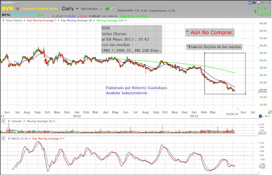Click the 65.00 price scale label

click(x=263, y=23)
